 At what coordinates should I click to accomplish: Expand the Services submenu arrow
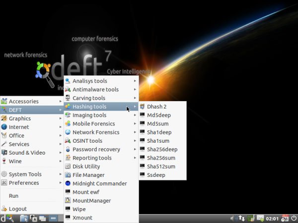coord(61,144)
